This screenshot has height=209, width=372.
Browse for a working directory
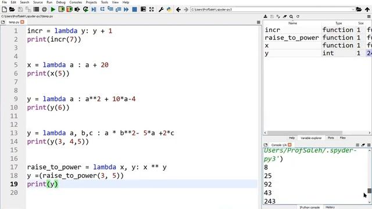[x=359, y=9]
